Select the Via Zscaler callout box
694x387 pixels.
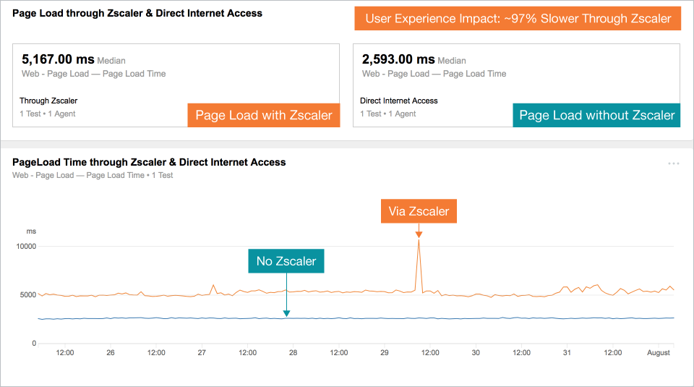click(419, 211)
